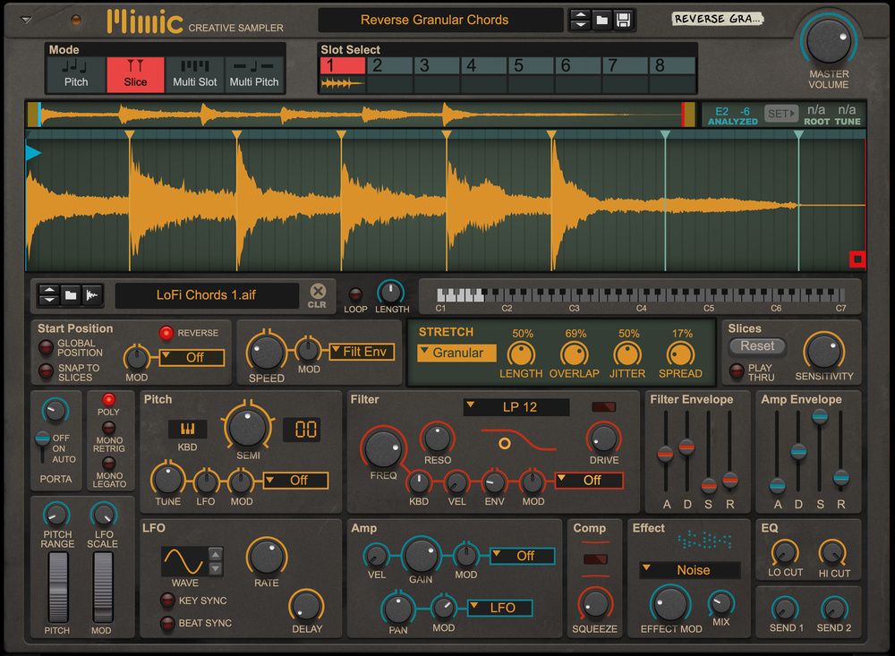Open the LP 12 filter type dropdown
This screenshot has height=656, width=895.
point(516,407)
